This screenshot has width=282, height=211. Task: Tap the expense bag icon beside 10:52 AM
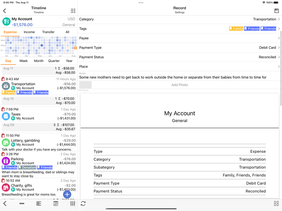click(3, 181)
